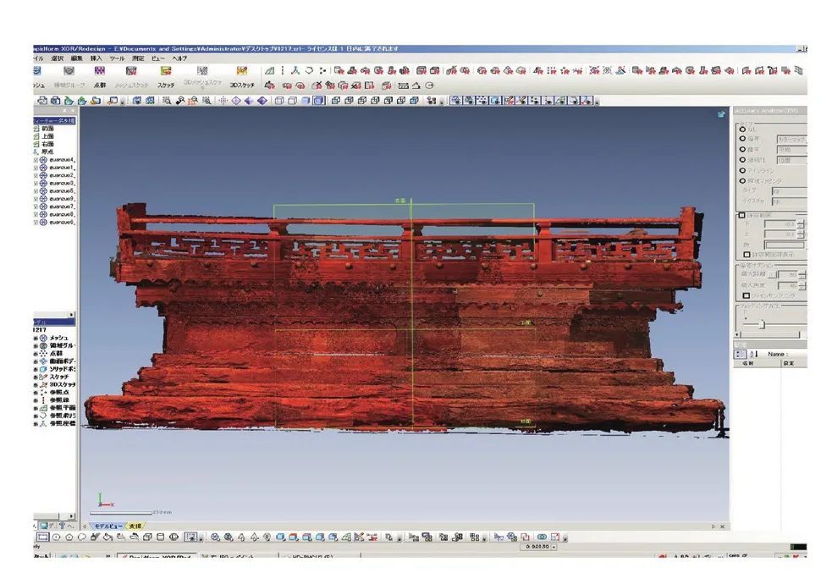Screen dimensions: 821x584
Task: Open the 編集 menu
Action: pyautogui.click(x=76, y=58)
